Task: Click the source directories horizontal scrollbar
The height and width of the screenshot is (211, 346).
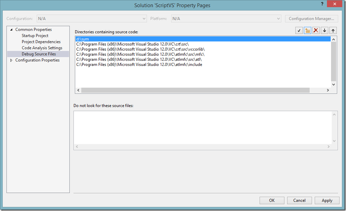Action: tap(195, 90)
